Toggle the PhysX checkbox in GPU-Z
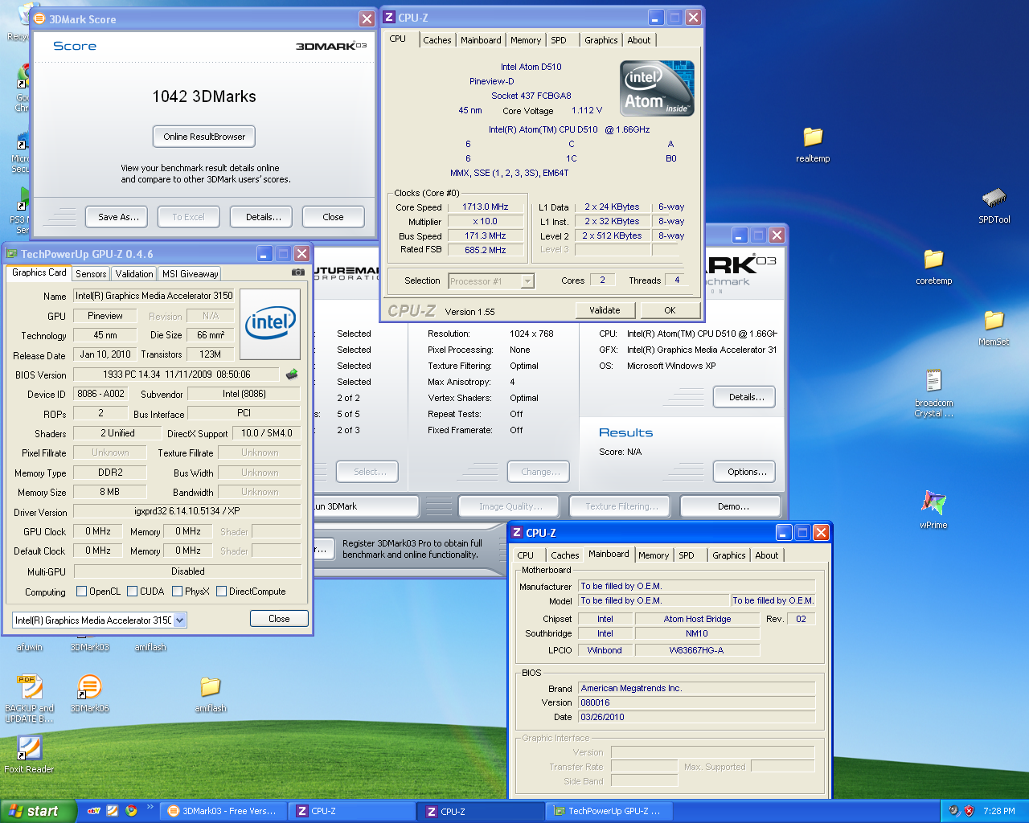Viewport: 1029px width, 823px height. 177,592
